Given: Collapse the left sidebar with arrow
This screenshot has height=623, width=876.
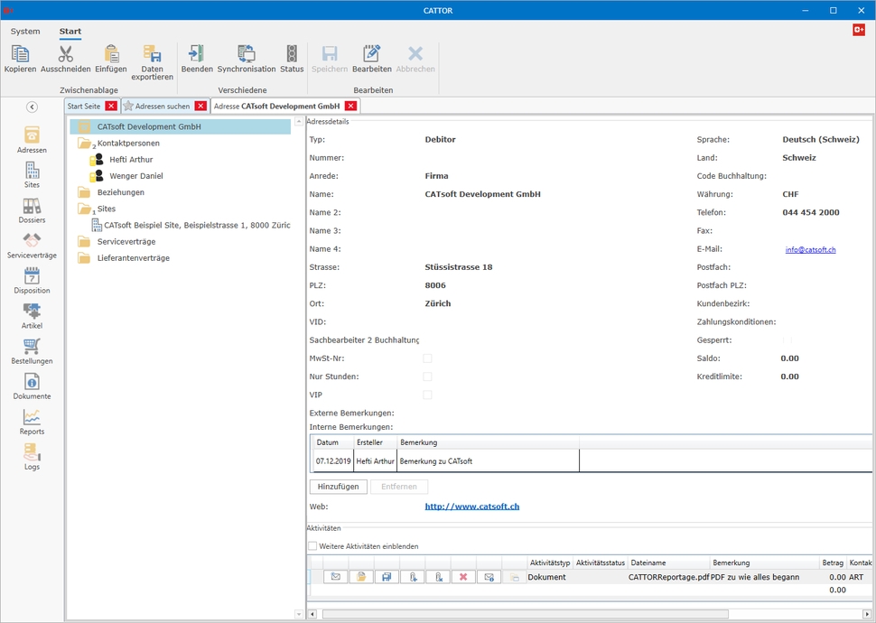Looking at the screenshot, I should point(32,107).
